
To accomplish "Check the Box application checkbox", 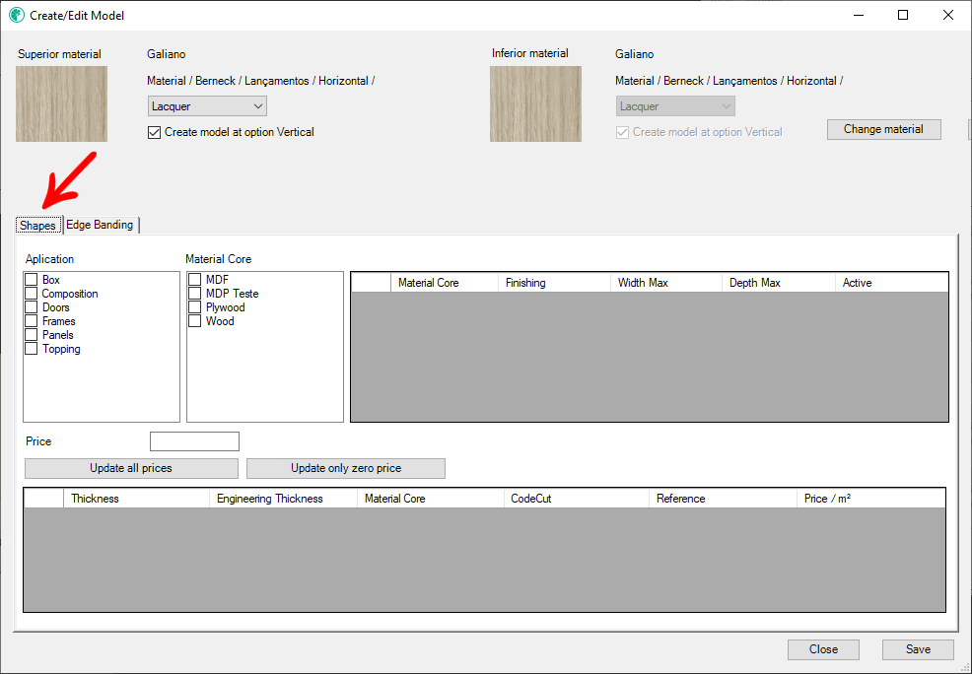I will [x=32, y=280].
